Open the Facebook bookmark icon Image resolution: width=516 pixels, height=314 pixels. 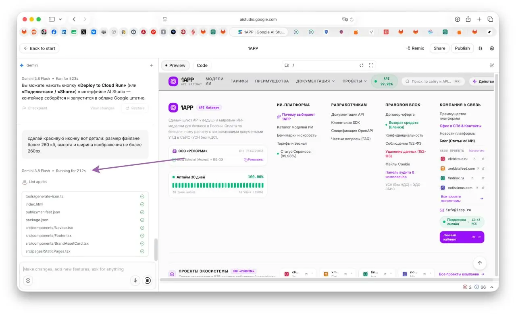click(x=54, y=32)
